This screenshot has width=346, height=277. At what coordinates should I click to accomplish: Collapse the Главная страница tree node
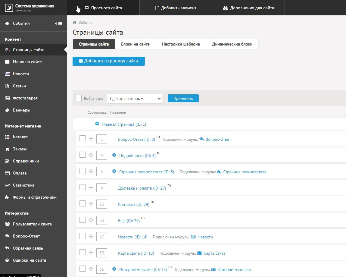click(x=97, y=124)
